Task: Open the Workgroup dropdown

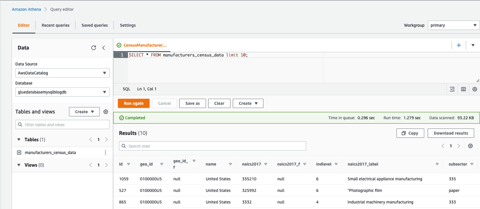Action: 453,25
